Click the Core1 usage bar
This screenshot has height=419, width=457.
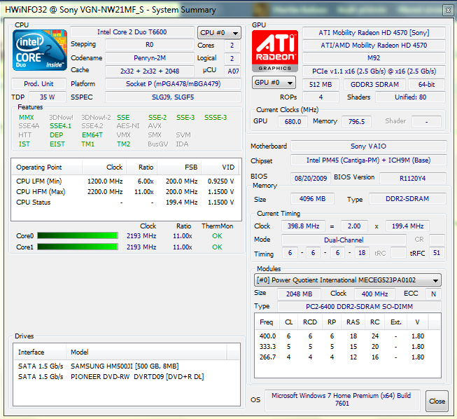(x=78, y=247)
